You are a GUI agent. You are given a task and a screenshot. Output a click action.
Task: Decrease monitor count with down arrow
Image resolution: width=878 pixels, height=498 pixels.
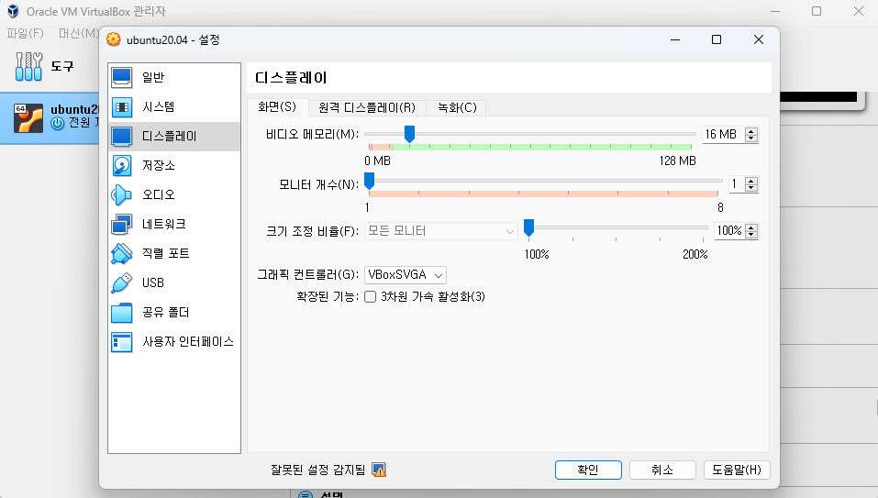coord(751,188)
